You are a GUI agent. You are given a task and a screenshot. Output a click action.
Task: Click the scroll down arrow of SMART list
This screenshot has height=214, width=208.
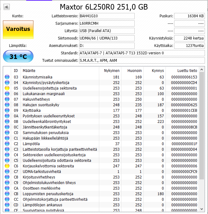coord(202,209)
